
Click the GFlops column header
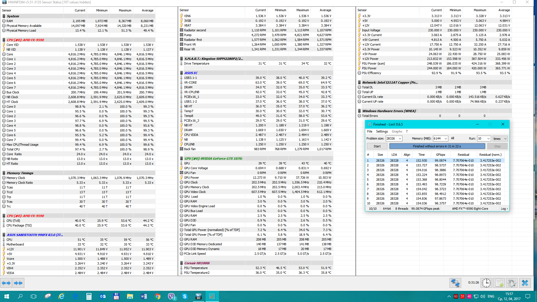click(x=441, y=155)
